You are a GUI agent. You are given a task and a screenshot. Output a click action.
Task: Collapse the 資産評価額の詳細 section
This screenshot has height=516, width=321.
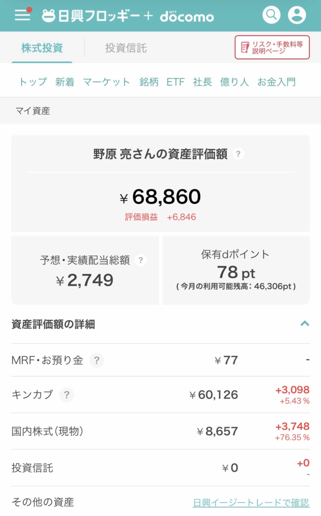pos(304,324)
